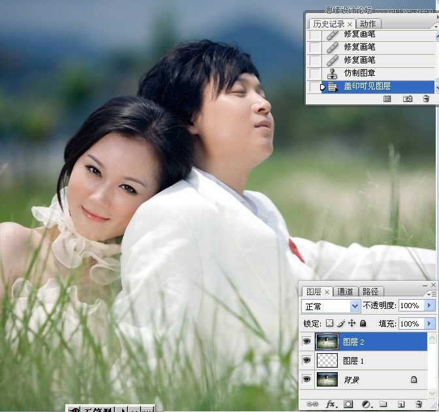Open the 正常 blend mode dropdown
This screenshot has height=412, width=439.
[333, 306]
